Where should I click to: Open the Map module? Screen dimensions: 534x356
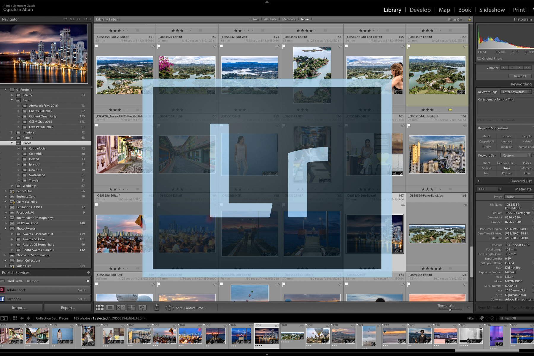[x=444, y=10]
